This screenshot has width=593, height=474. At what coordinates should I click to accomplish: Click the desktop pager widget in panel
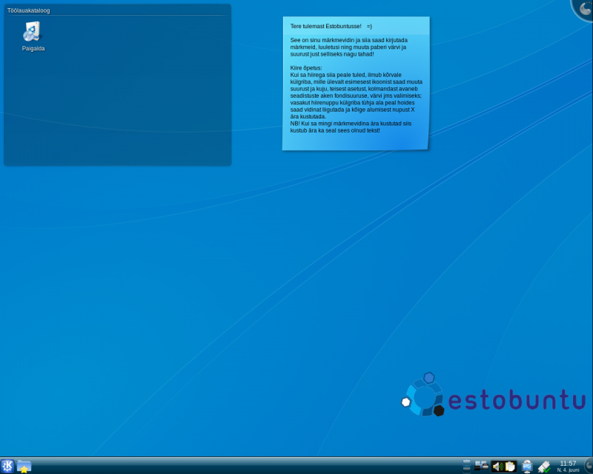click(466, 466)
